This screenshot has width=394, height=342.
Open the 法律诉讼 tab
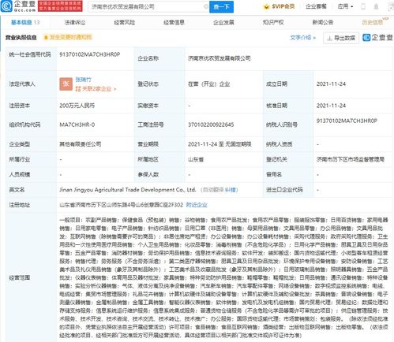tap(75, 23)
